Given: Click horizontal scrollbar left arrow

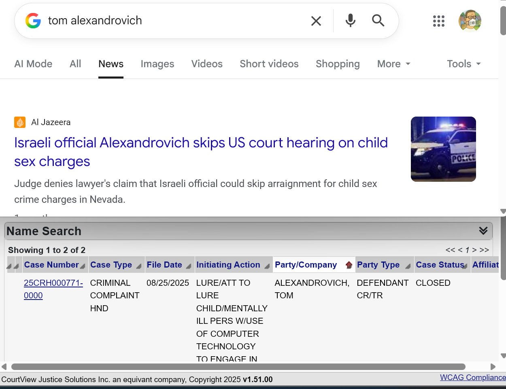Looking at the screenshot, I should (x=4, y=367).
